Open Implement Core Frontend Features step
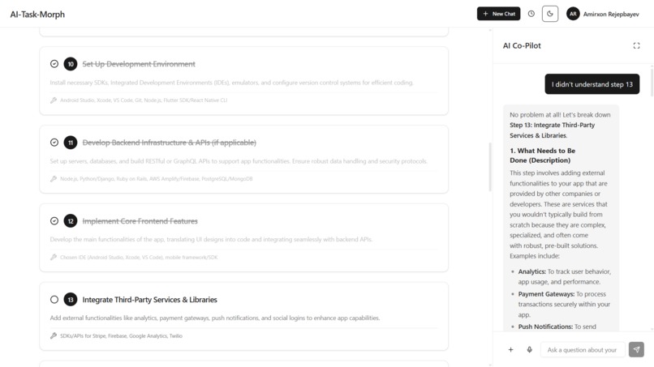 pyautogui.click(x=140, y=221)
